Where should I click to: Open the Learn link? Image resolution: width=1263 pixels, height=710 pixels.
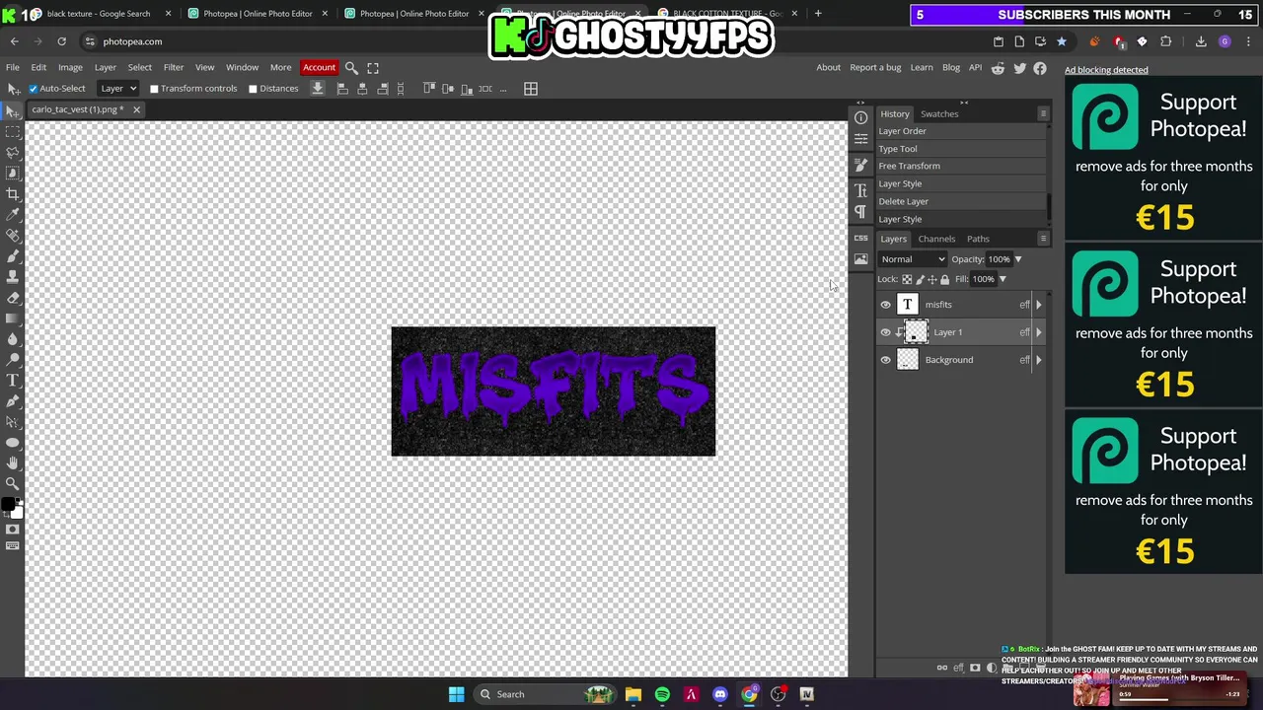(x=922, y=68)
